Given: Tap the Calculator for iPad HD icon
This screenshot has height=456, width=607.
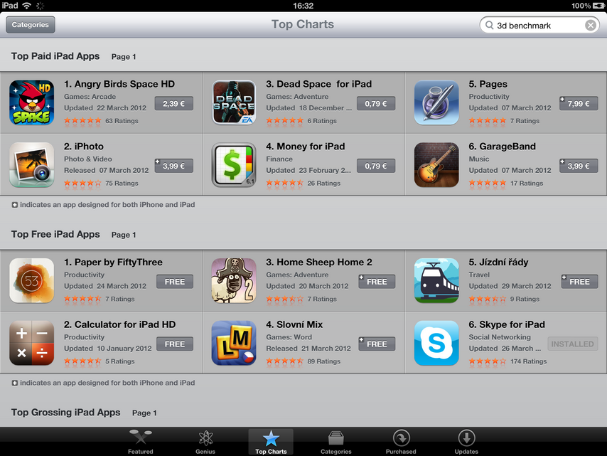Looking at the screenshot, I should click(x=32, y=343).
